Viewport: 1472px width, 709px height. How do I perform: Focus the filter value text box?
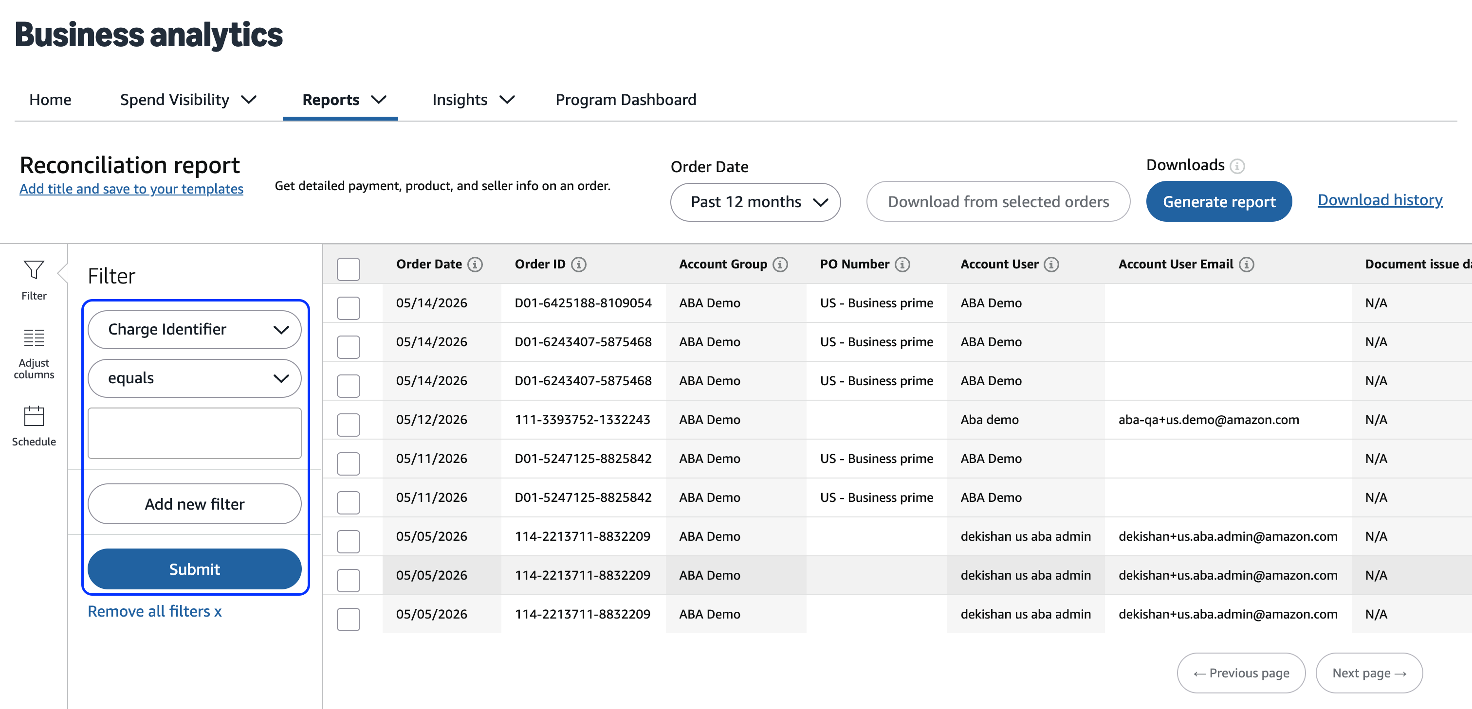(x=194, y=433)
